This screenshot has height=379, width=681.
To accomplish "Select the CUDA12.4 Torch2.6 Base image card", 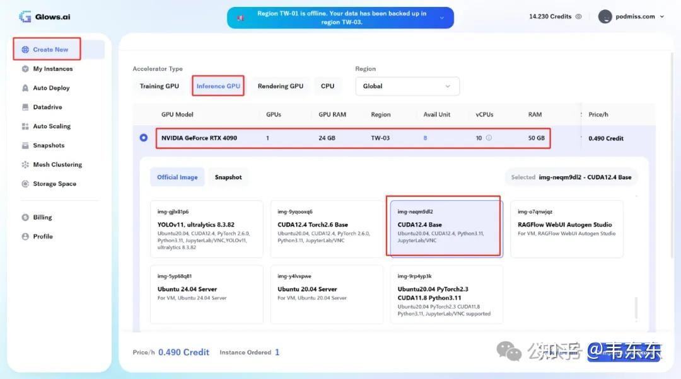I will pyautogui.click(x=327, y=227).
